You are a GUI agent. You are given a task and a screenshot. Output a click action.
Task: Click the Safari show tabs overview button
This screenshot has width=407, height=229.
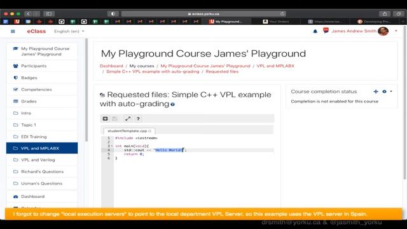pos(399,13)
